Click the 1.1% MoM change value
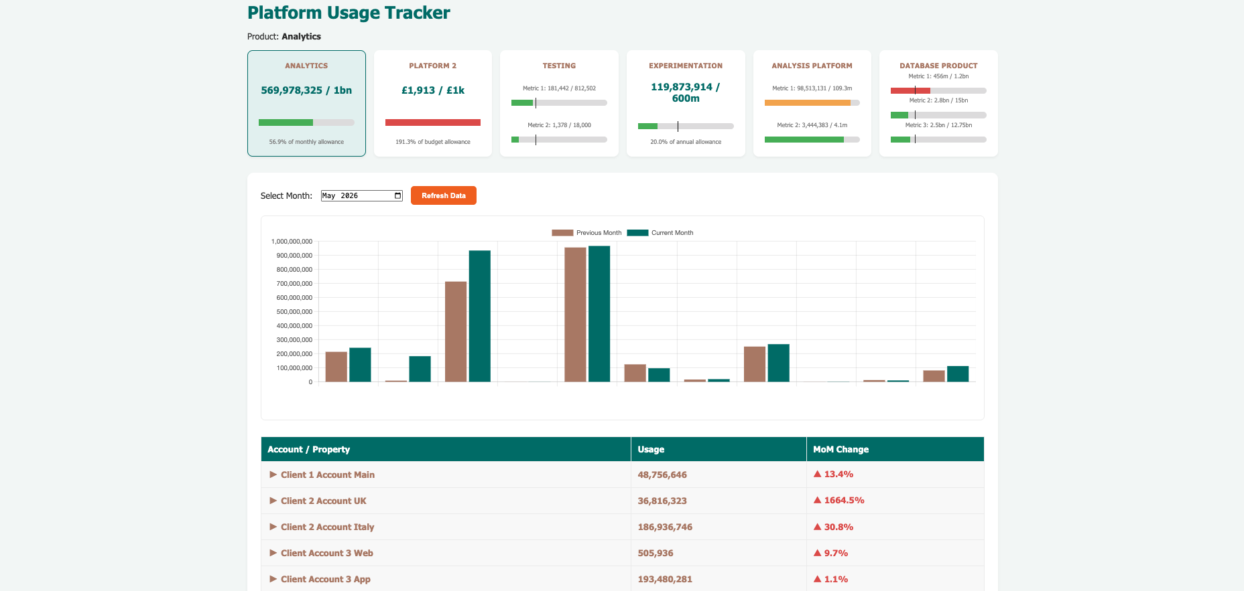The height and width of the screenshot is (591, 1244). [830, 579]
